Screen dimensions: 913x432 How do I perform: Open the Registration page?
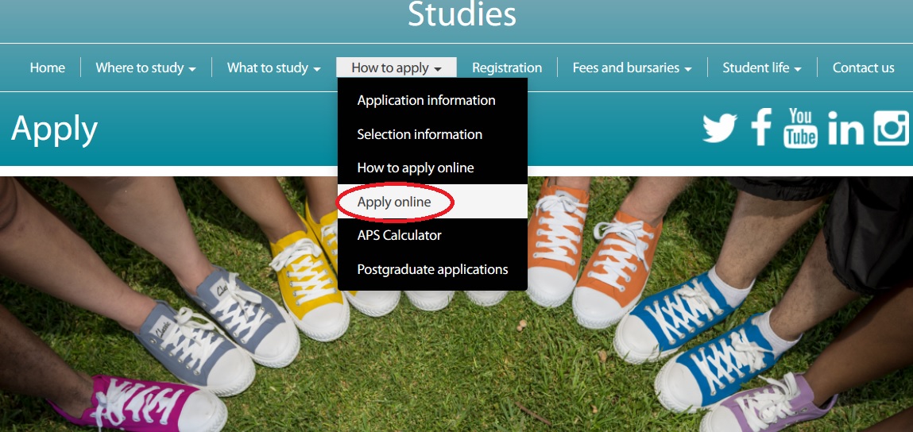pyautogui.click(x=506, y=68)
